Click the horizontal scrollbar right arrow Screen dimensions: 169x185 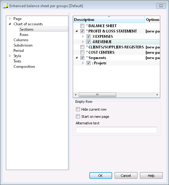(157, 95)
